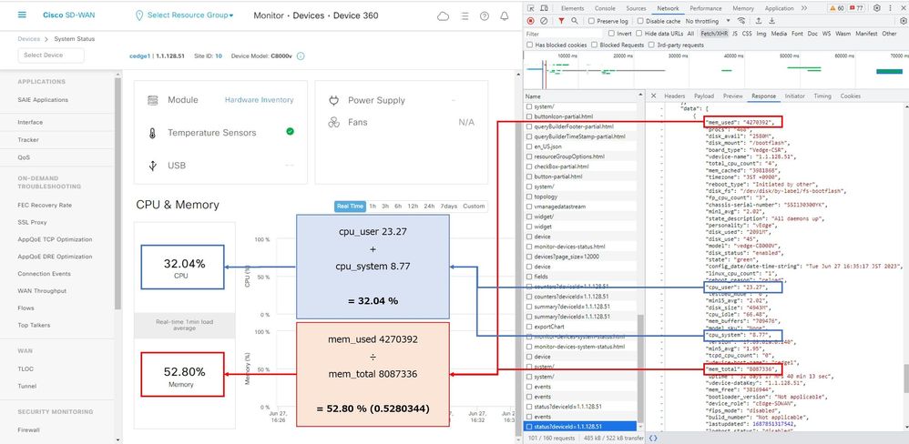This screenshot has width=909, height=444.
Task: Select the Real Time range button
Action: pos(350,207)
